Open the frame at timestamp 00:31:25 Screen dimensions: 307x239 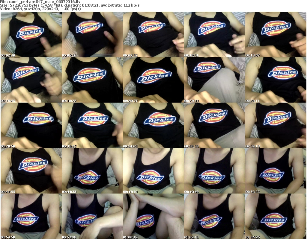tap(92, 125)
